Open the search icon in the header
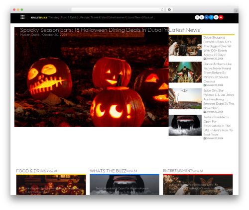 [197, 17]
